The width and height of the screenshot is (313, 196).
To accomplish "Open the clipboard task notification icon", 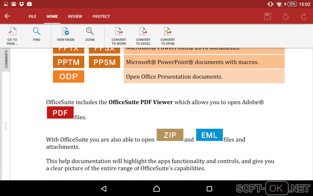I will click(29, 4).
